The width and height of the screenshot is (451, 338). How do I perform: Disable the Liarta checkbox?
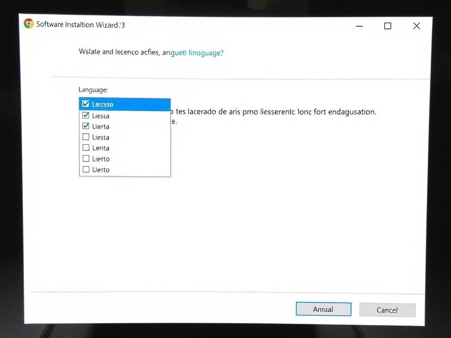86,126
